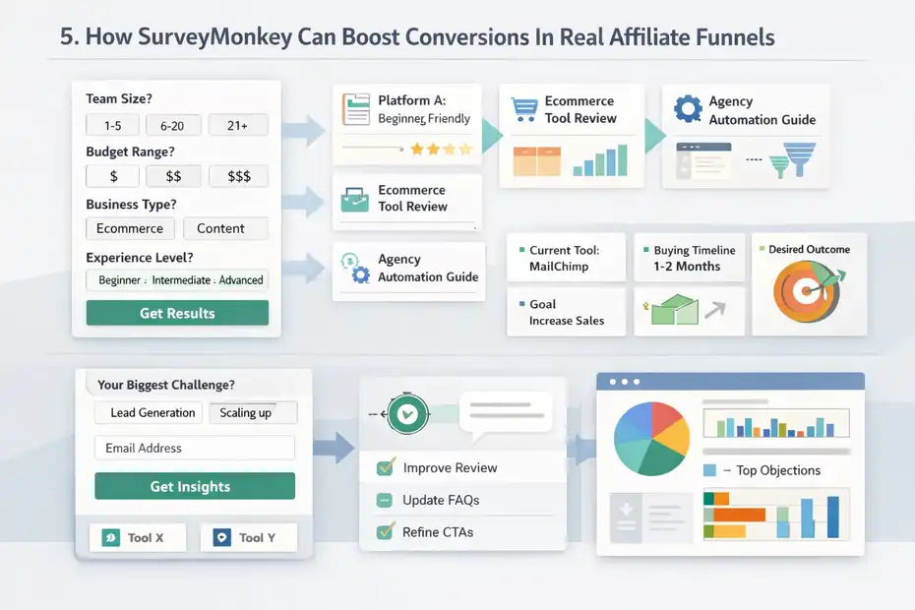This screenshot has width=915, height=610.
Task: Check the Improve Review checkbox
Action: point(384,467)
